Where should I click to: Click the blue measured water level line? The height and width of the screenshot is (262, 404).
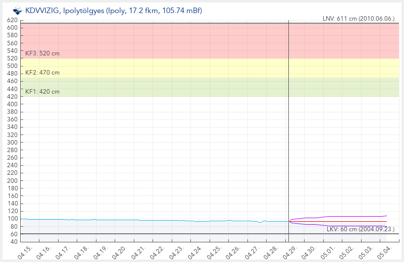coord(151,220)
